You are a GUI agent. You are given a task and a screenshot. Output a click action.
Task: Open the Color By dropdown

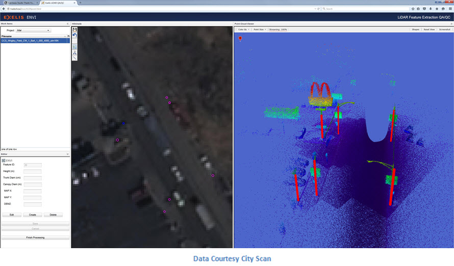[x=243, y=30]
